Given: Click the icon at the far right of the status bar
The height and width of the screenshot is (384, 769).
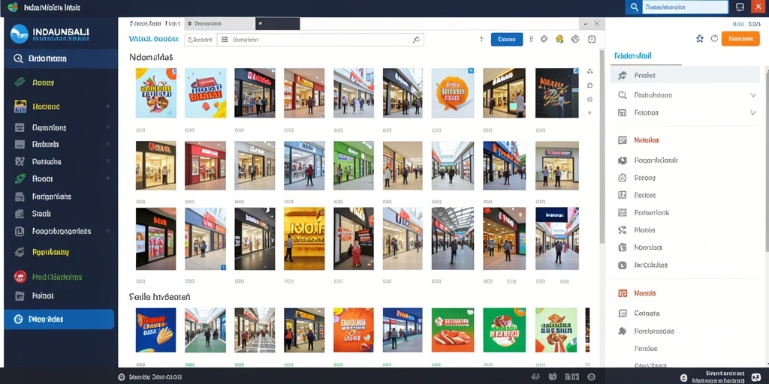Looking at the screenshot, I should point(755,377).
